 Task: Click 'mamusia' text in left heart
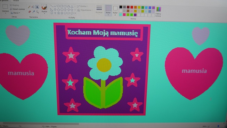click(x=21, y=73)
